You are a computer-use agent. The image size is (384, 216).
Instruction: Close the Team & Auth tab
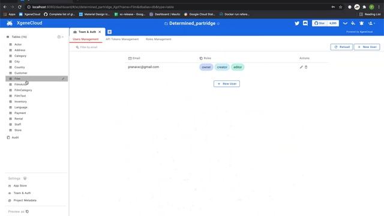(100, 32)
